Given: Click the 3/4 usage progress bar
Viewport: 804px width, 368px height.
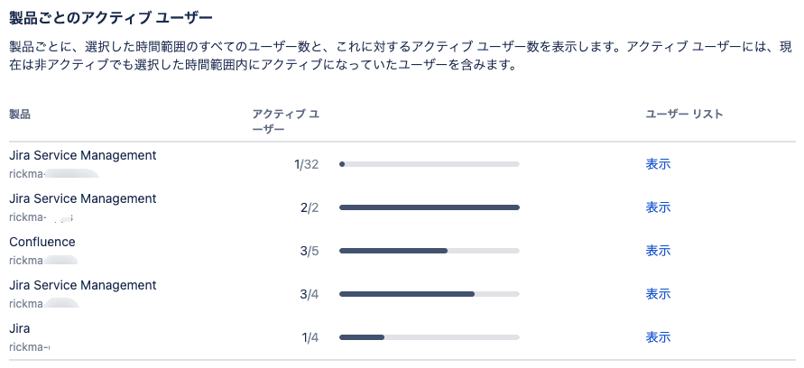Looking at the screenshot, I should coord(430,294).
